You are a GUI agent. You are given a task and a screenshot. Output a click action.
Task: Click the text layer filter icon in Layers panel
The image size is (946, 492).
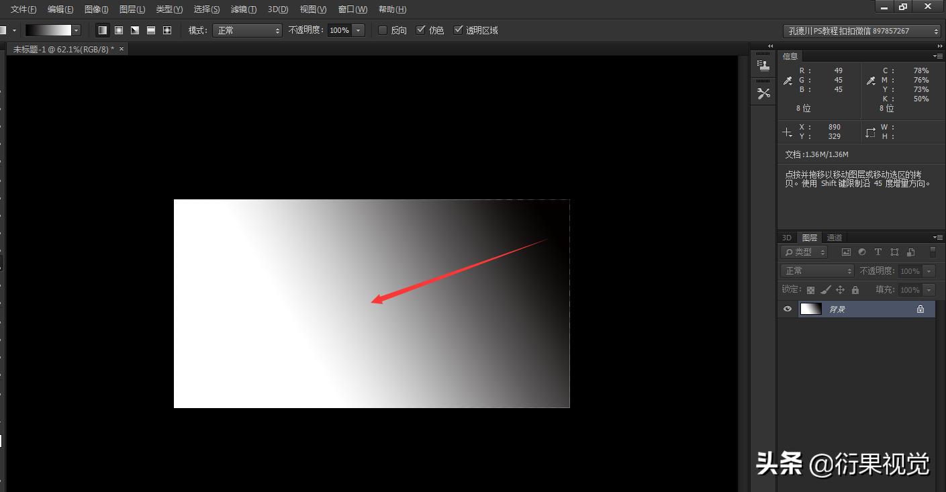click(x=878, y=252)
